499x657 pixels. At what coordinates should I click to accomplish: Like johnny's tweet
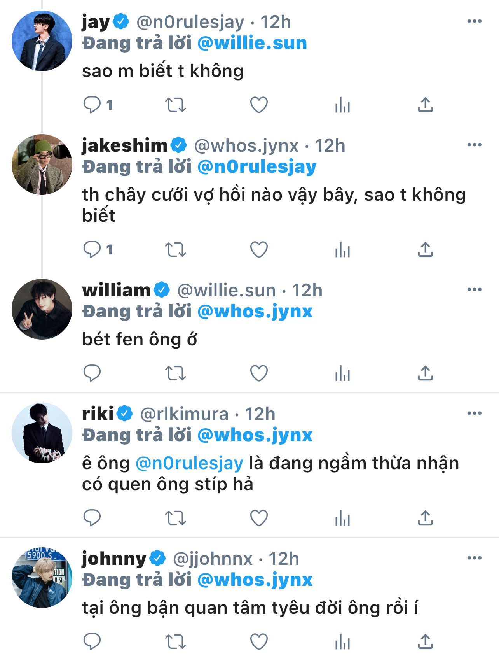[259, 641]
